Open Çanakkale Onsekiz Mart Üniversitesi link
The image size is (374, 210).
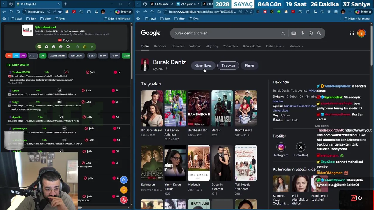click(x=295, y=108)
